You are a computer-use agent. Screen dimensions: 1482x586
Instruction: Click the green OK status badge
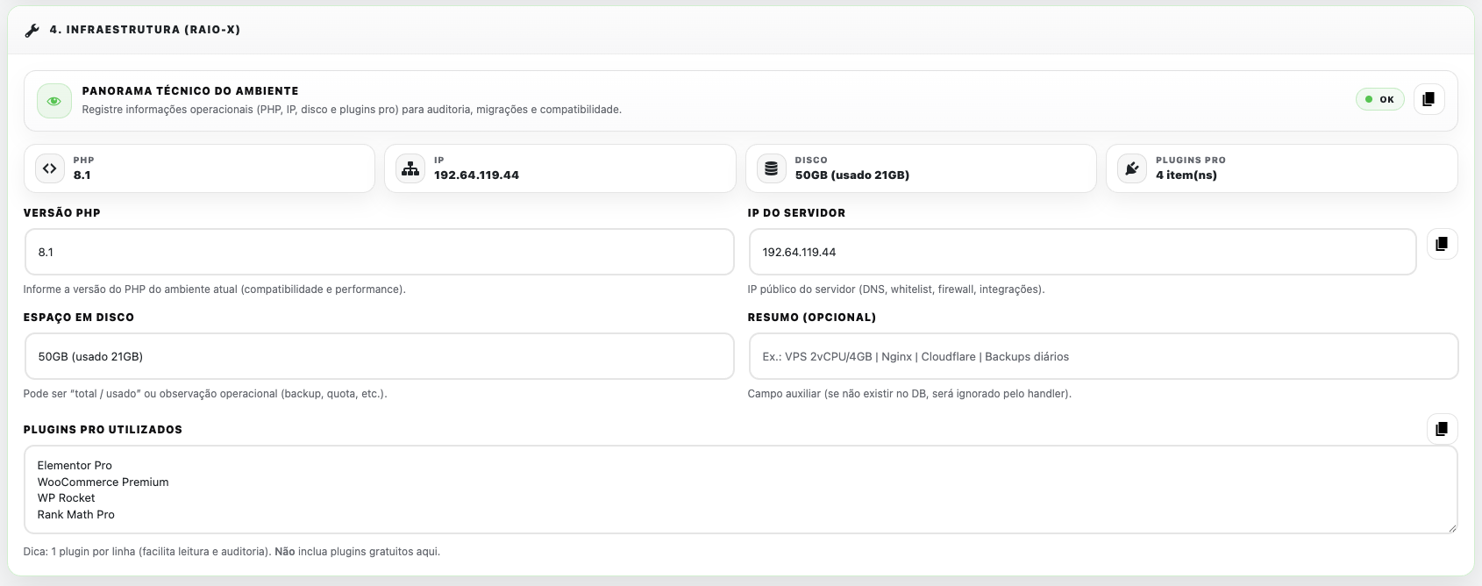1380,99
